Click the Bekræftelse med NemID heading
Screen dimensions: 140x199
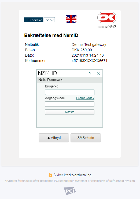(x=51, y=35)
